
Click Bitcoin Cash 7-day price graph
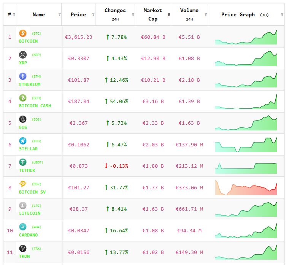246,102
